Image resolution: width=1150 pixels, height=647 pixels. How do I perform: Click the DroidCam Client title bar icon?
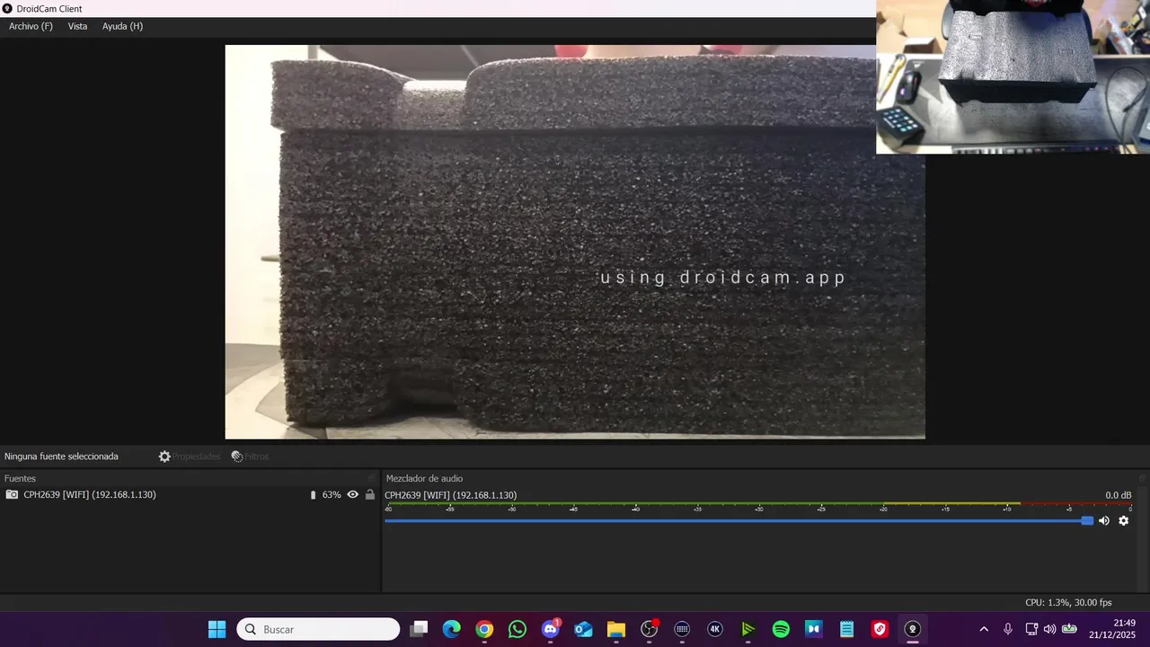point(7,8)
